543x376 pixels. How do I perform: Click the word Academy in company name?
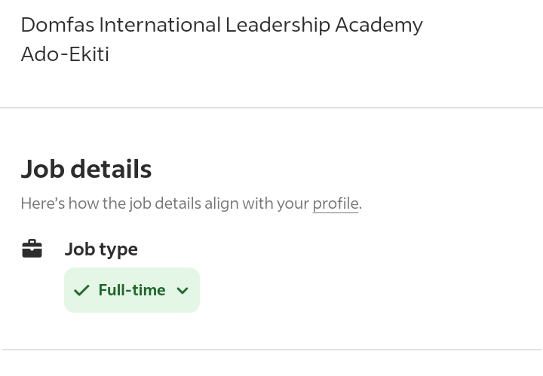[379, 26]
